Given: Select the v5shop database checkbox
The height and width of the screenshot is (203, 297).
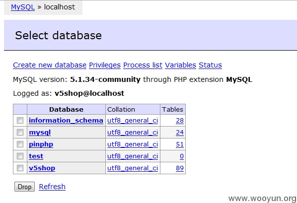Looking at the screenshot, I should pos(20,168).
